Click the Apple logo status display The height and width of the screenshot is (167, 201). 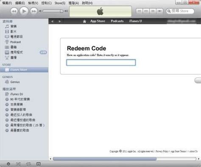100,11
